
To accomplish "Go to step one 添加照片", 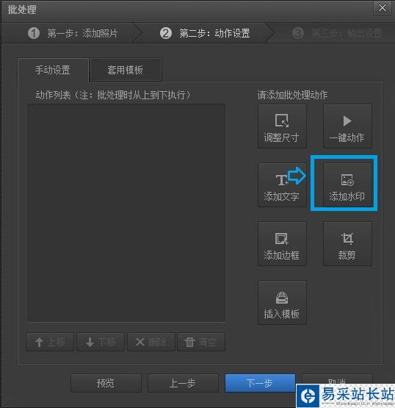I will tap(73, 33).
